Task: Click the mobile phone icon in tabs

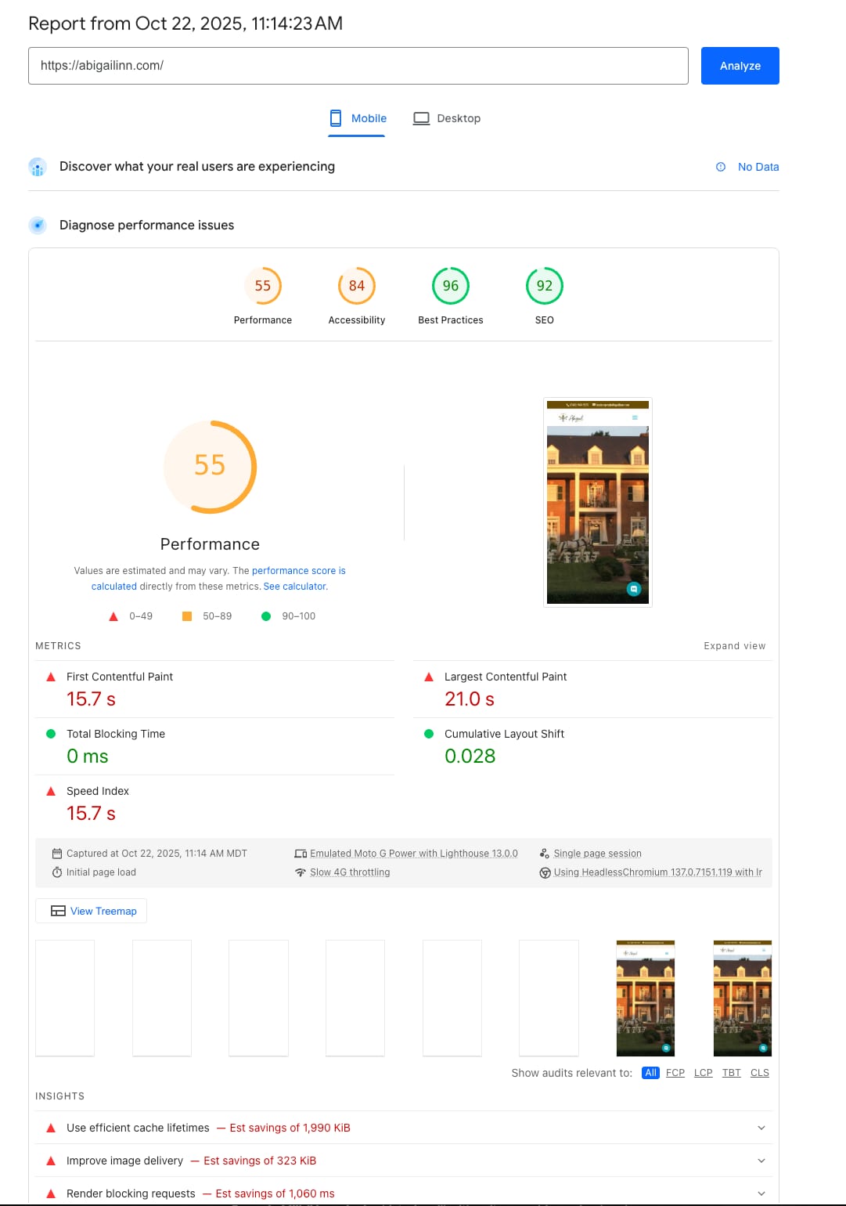Action: [336, 118]
